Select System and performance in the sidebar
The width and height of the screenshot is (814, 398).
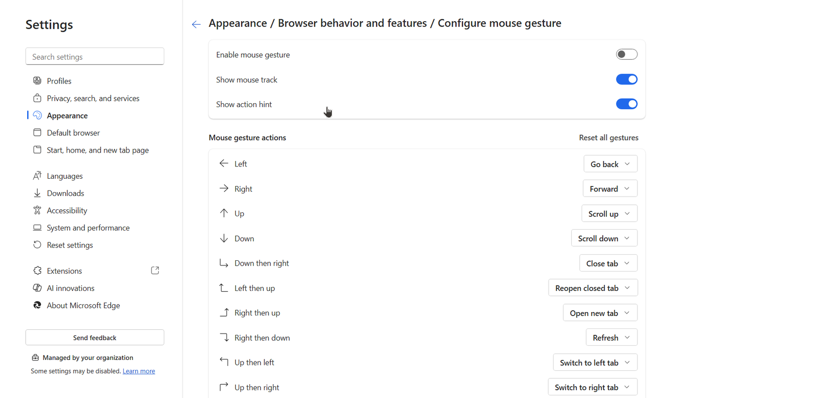point(88,228)
